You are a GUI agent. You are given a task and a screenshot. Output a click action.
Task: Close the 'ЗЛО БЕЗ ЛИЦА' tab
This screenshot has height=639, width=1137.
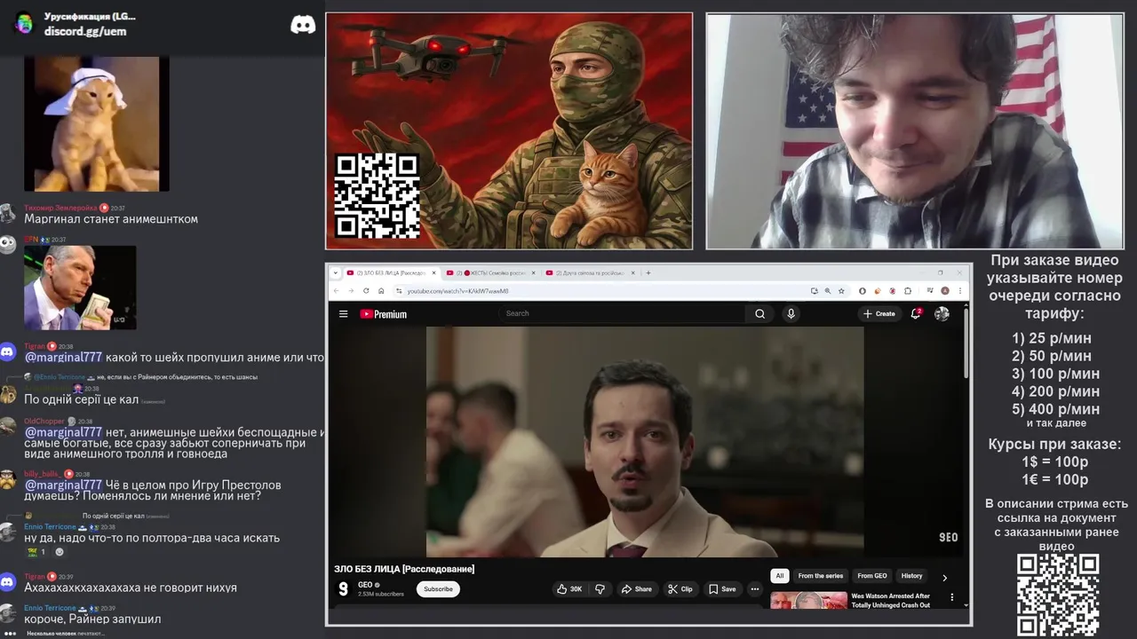coord(434,272)
